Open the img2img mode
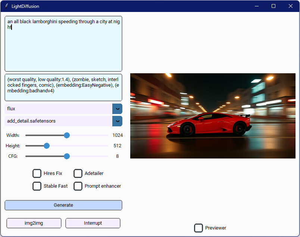This screenshot has height=237, width=300. click(34, 223)
